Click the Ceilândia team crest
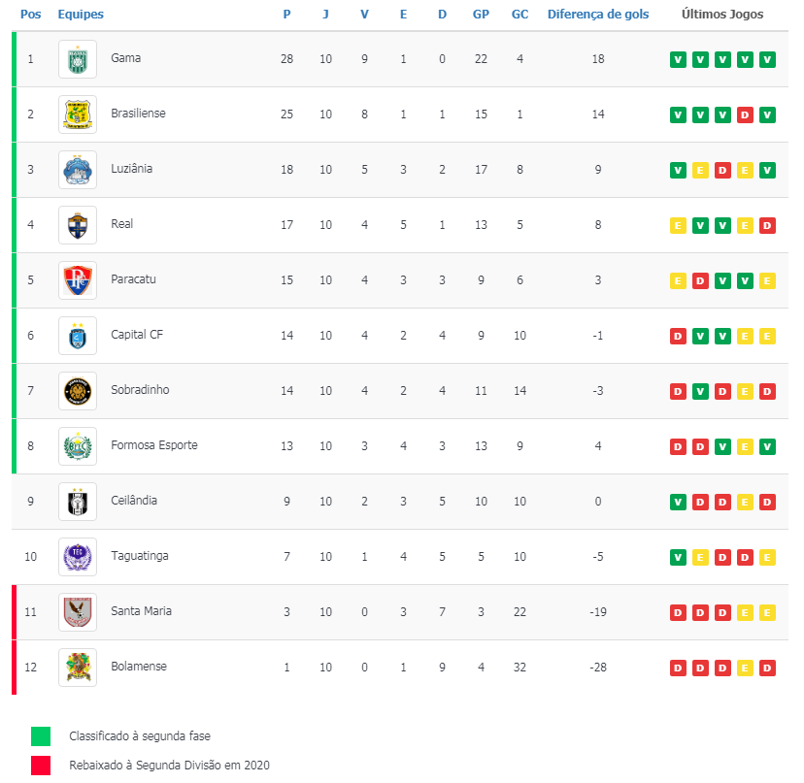The image size is (804, 783). point(78,502)
